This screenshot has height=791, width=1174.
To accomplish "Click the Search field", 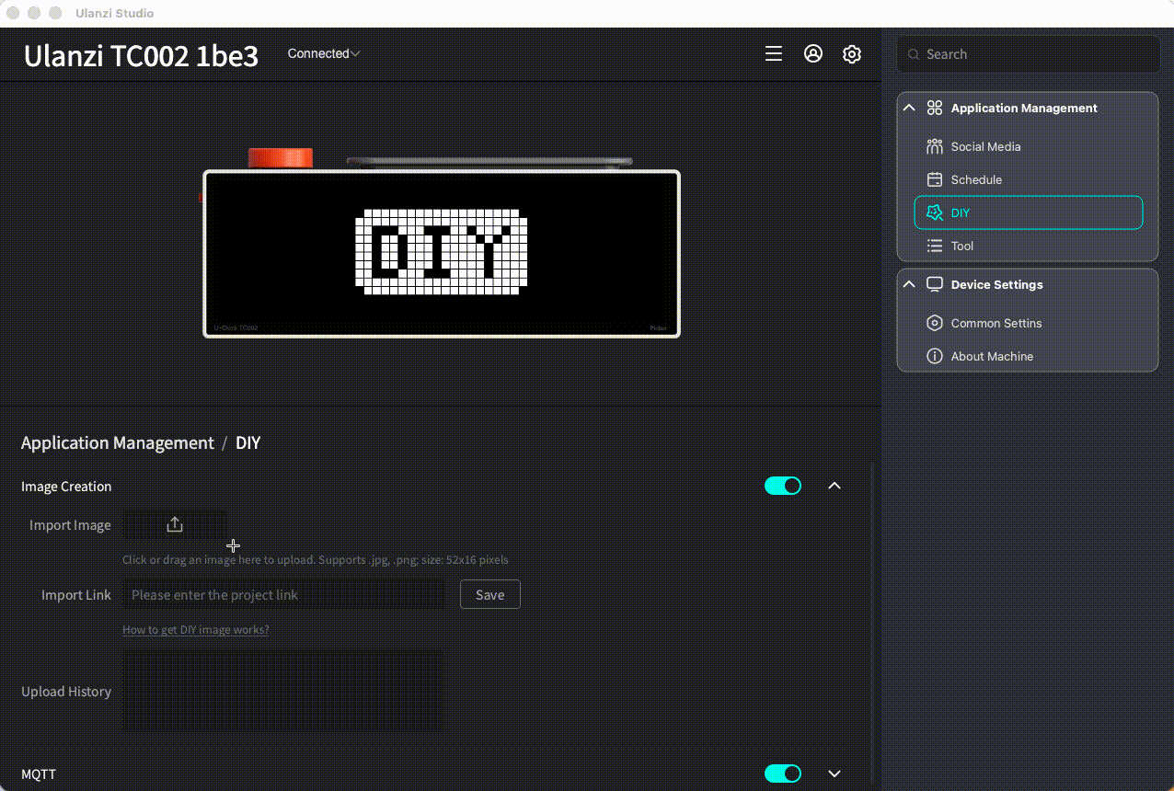I will coord(1028,54).
